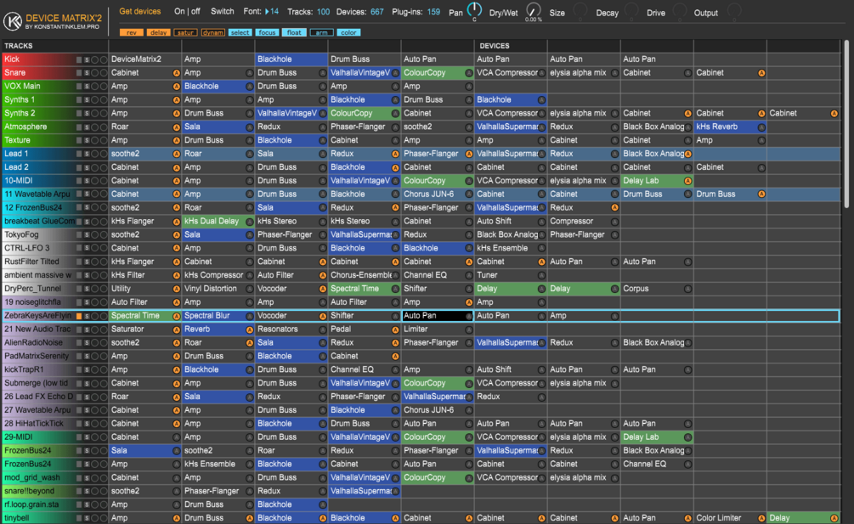Click the S solo button on VOX Main

pos(87,87)
